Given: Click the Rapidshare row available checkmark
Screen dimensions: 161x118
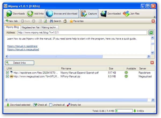Looking at the screenshot, I should pyautogui.click(x=126, y=72).
